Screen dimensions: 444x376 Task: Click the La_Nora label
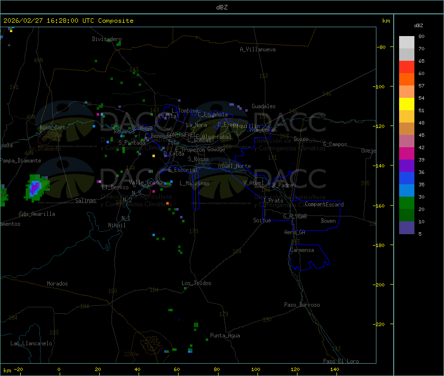(x=196, y=125)
